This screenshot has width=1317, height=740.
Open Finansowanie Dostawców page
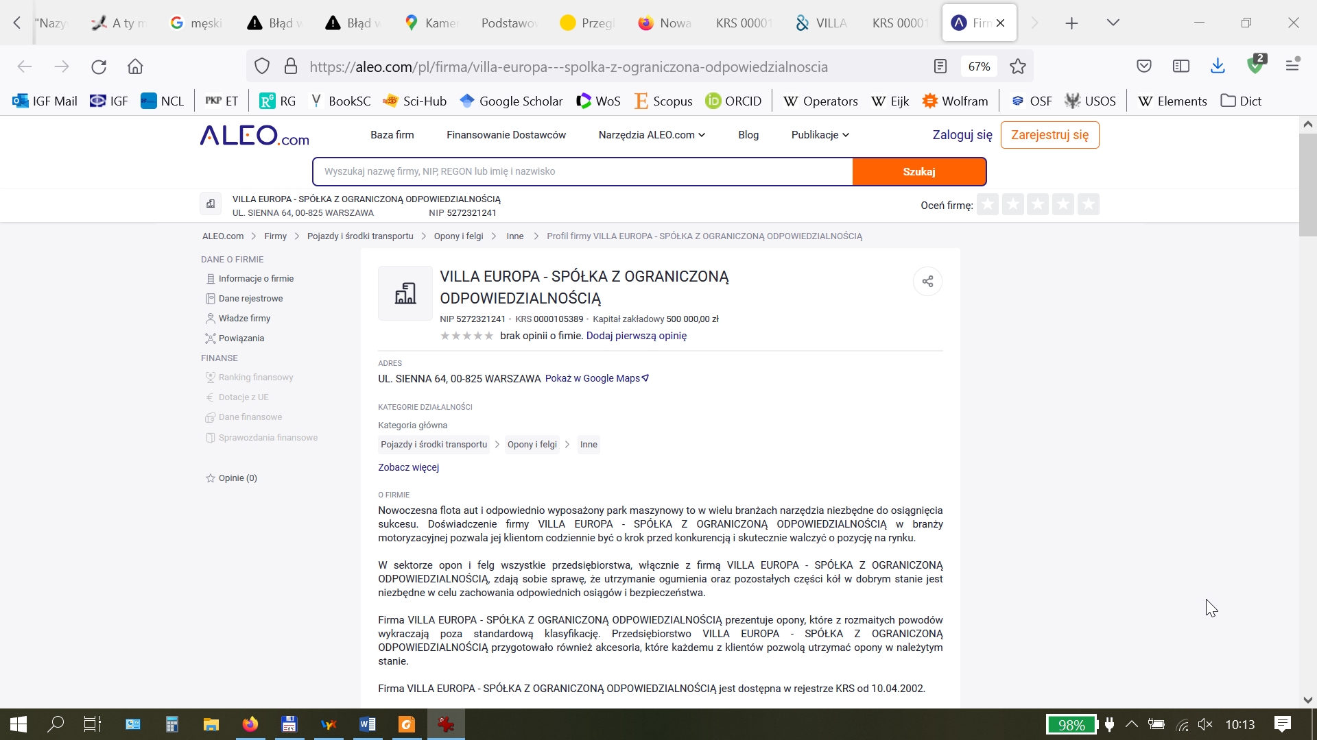tap(506, 135)
